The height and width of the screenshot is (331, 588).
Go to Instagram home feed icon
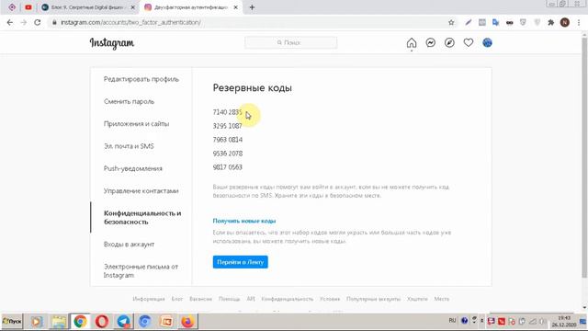tap(412, 43)
